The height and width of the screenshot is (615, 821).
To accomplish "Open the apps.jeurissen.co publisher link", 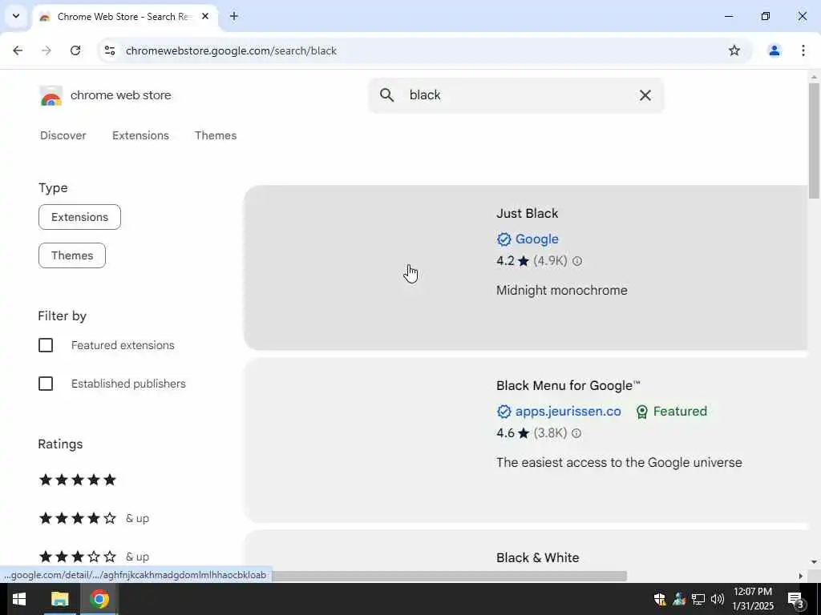I will coord(568,412).
